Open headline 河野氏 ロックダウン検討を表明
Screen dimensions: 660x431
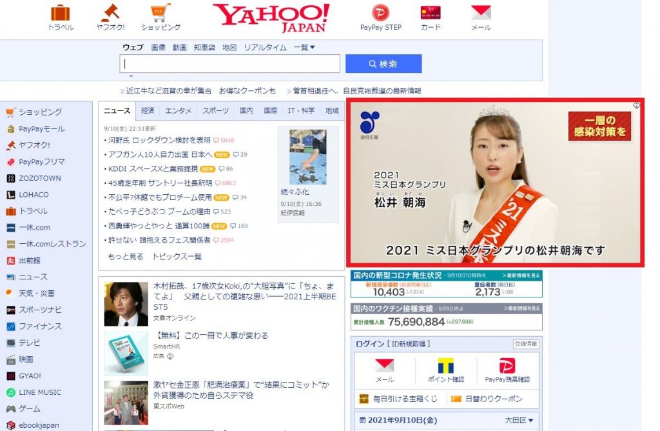coord(159,140)
